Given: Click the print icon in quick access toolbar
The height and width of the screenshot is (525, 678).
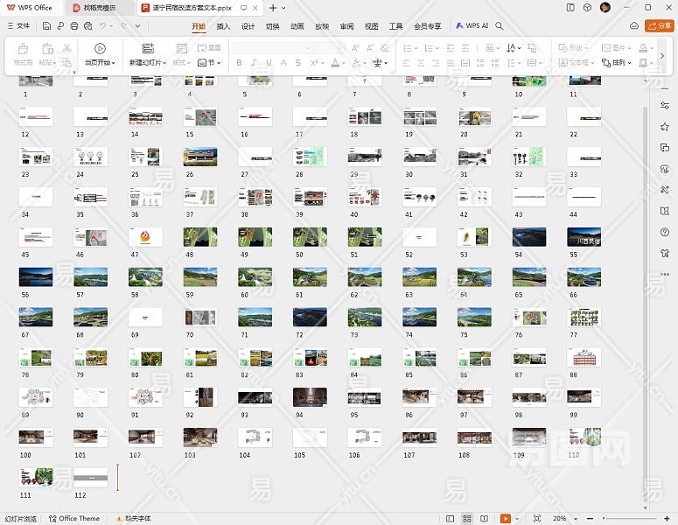Looking at the screenshot, I should pos(73,26).
